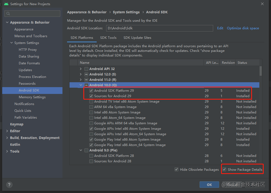
Task: Toggle Android 12.0 (S) checkbox
Action: (x=86, y=74)
